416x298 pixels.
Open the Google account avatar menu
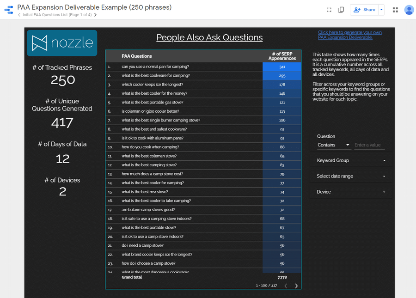click(x=409, y=10)
